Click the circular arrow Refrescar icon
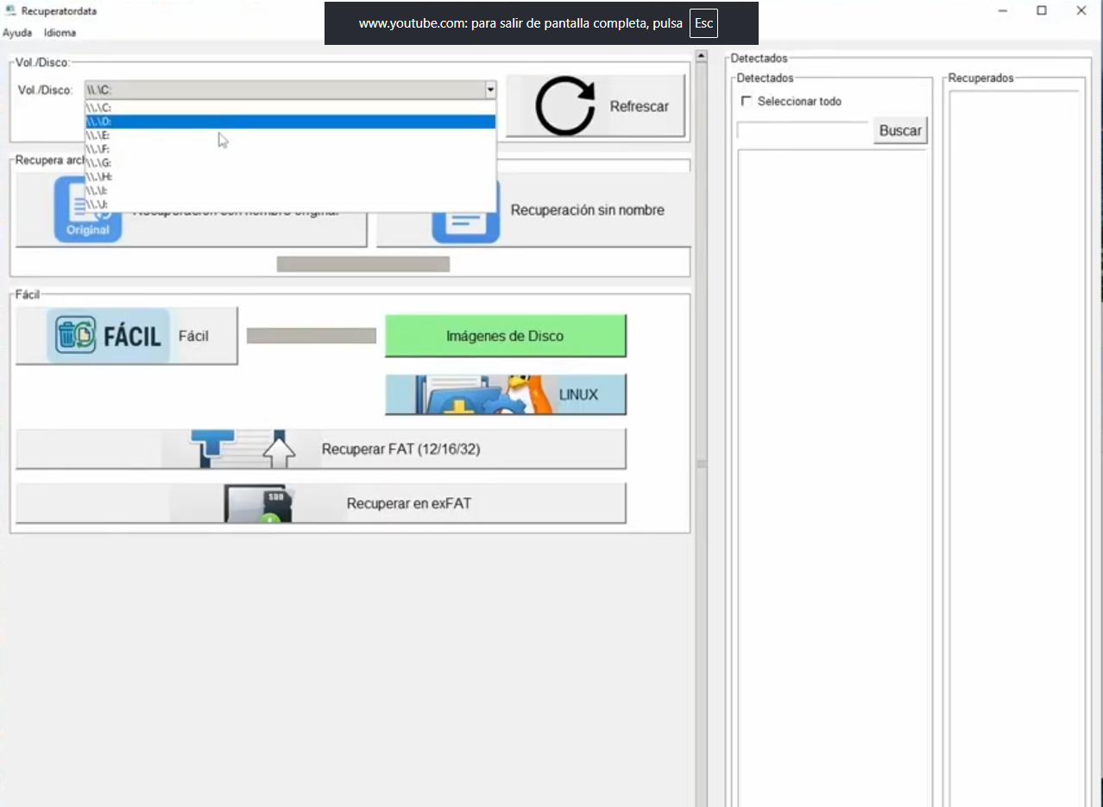This screenshot has height=807, width=1103. point(564,106)
